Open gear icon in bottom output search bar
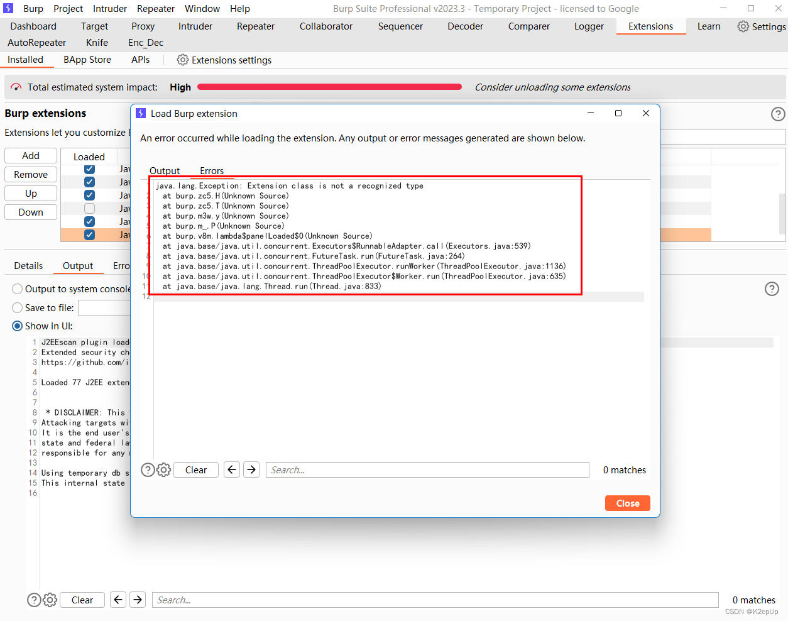 click(50, 600)
